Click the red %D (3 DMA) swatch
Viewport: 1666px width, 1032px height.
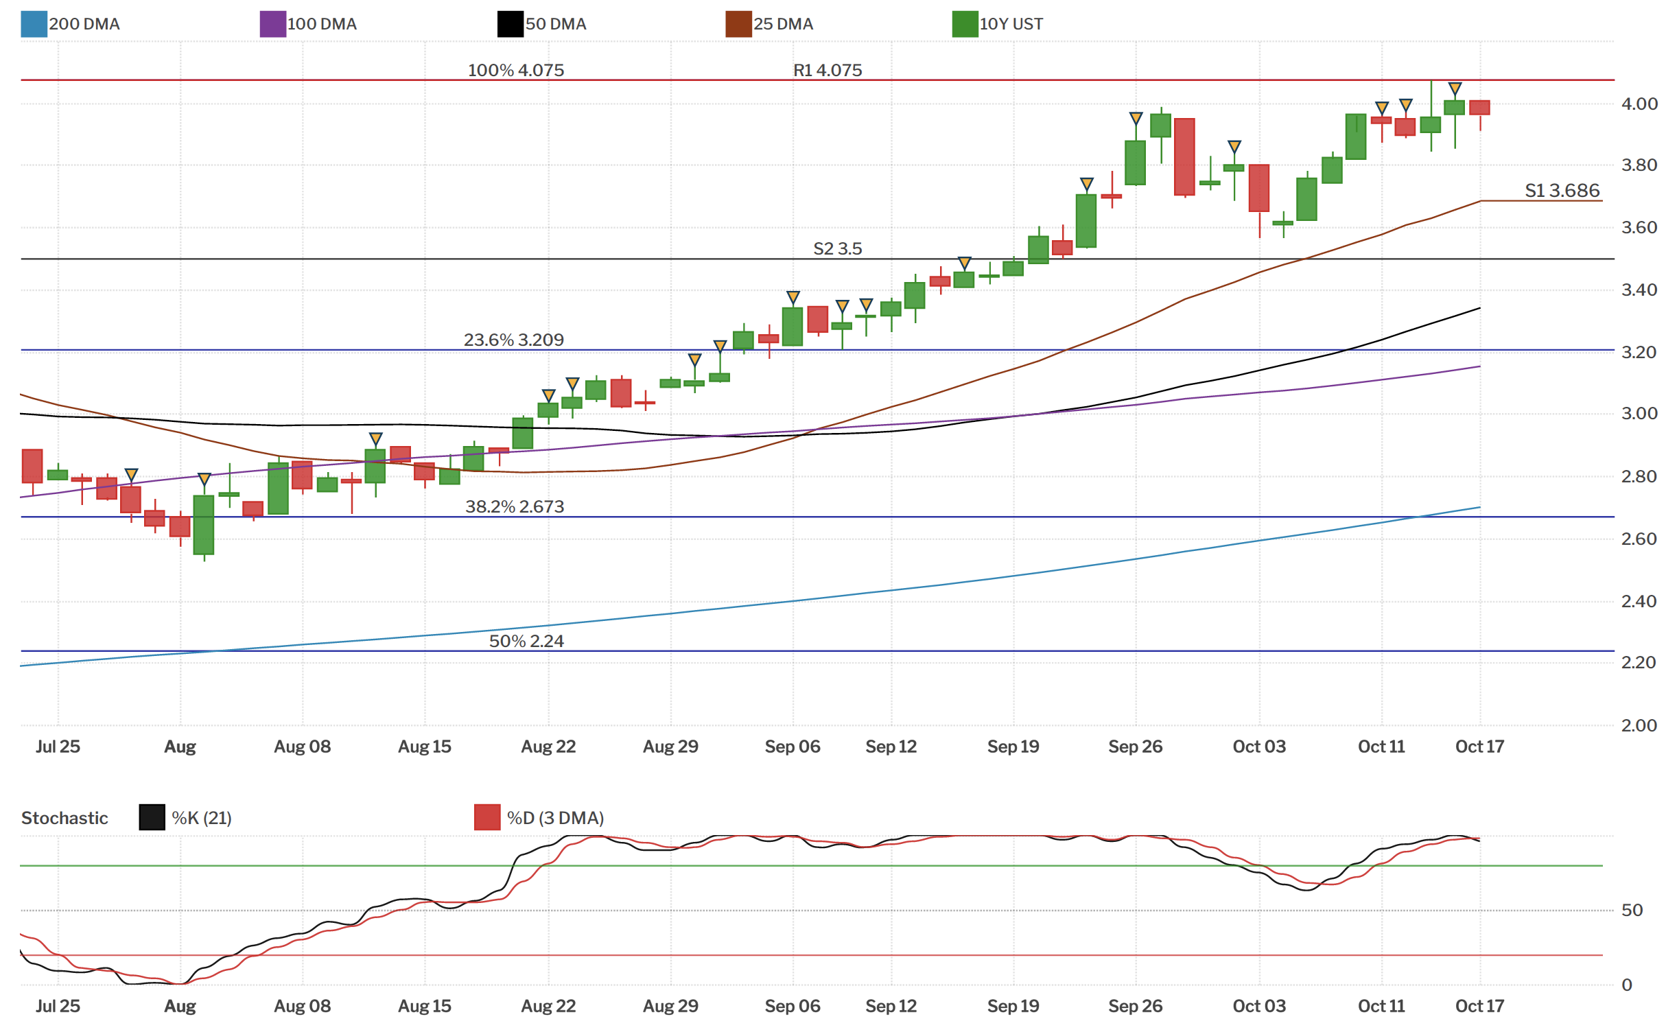pyautogui.click(x=487, y=817)
